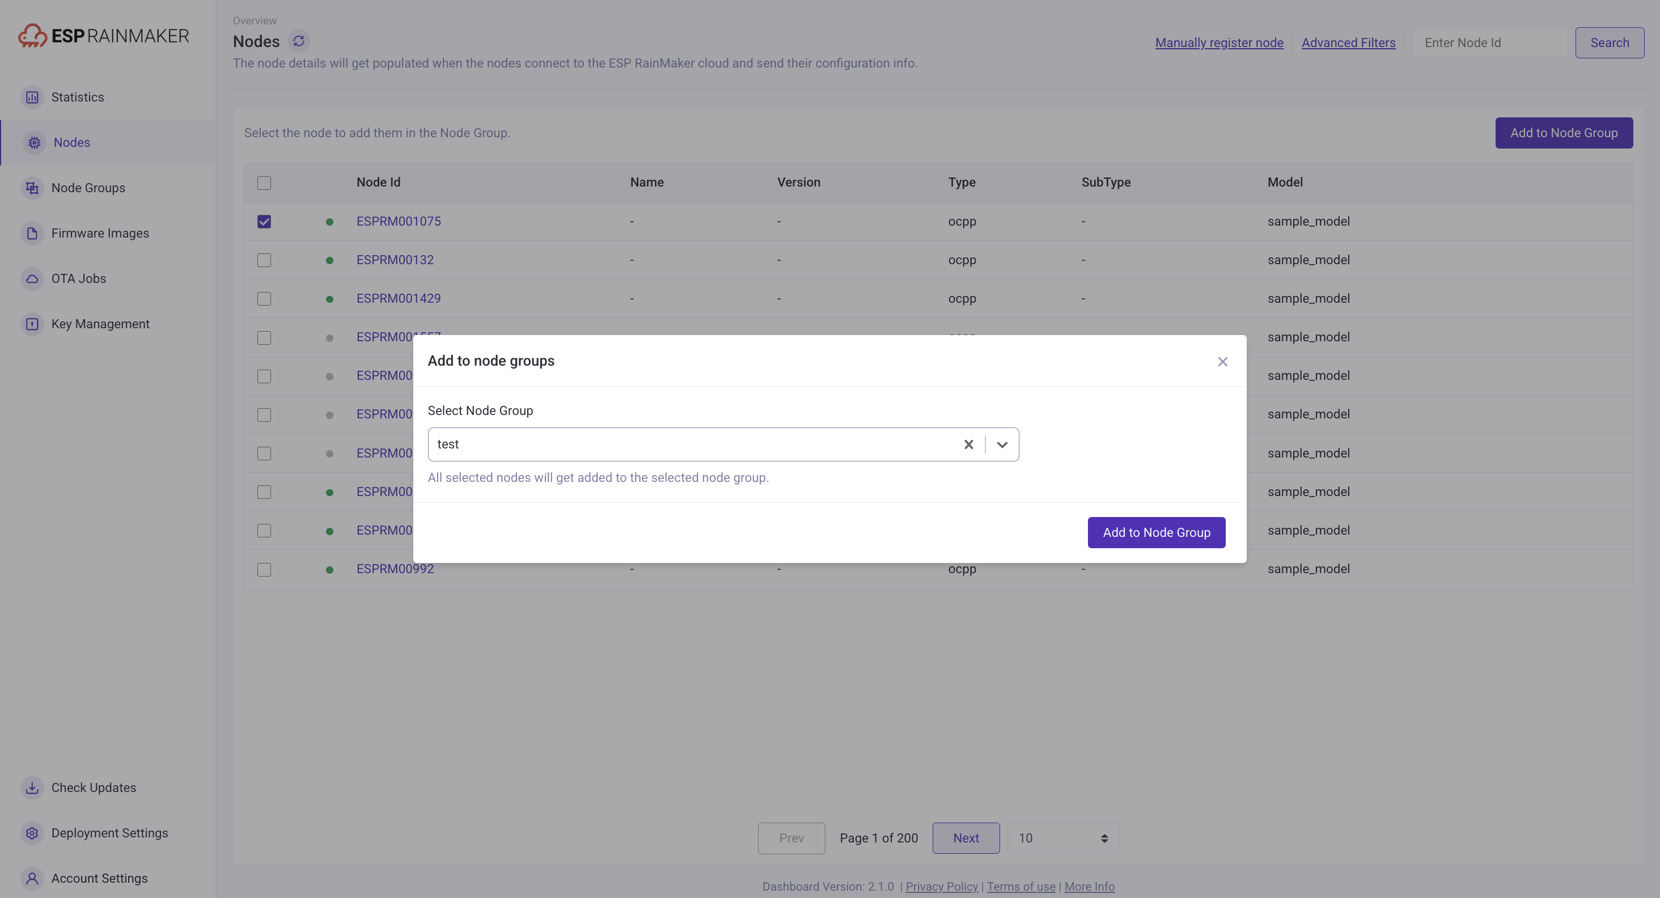Open the More Info footer link

tap(1089, 887)
